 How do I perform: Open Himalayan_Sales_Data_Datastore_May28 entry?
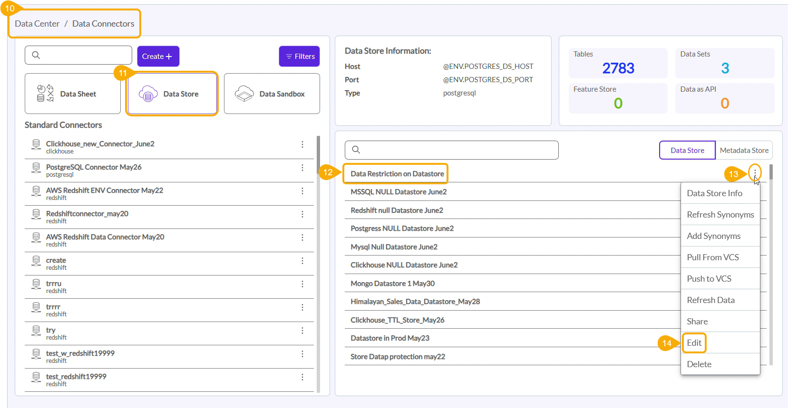pyautogui.click(x=415, y=302)
